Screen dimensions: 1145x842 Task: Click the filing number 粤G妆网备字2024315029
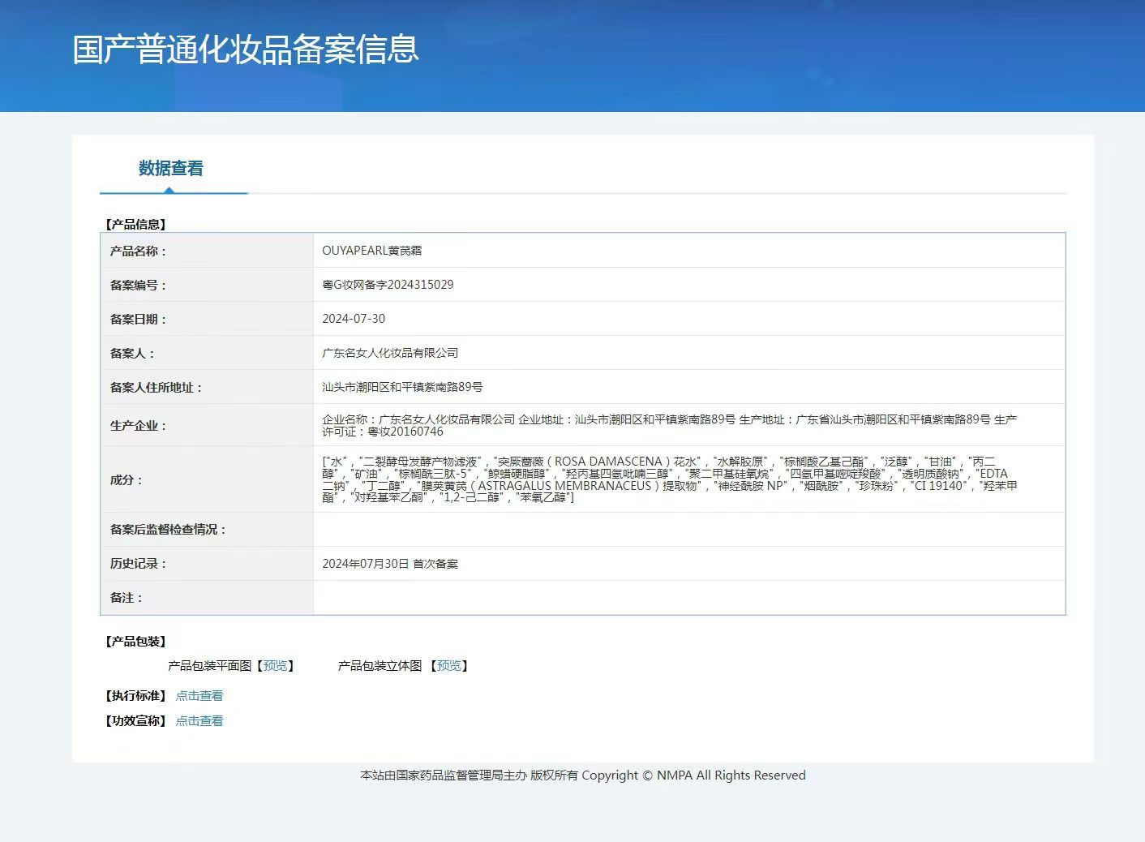click(x=388, y=285)
